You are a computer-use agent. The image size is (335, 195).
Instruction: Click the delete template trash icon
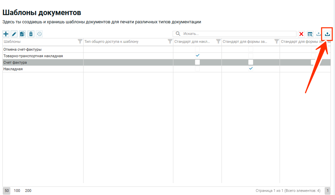click(x=31, y=34)
